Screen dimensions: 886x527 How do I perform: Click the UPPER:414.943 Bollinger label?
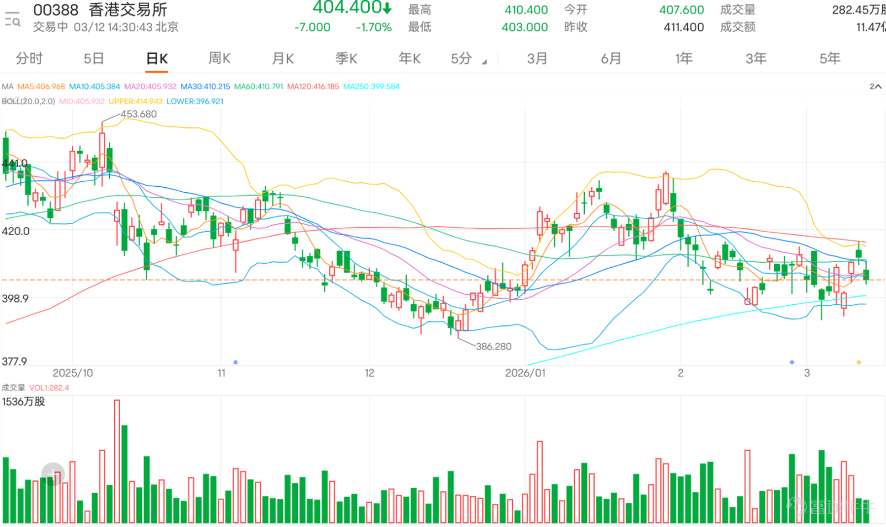136,101
